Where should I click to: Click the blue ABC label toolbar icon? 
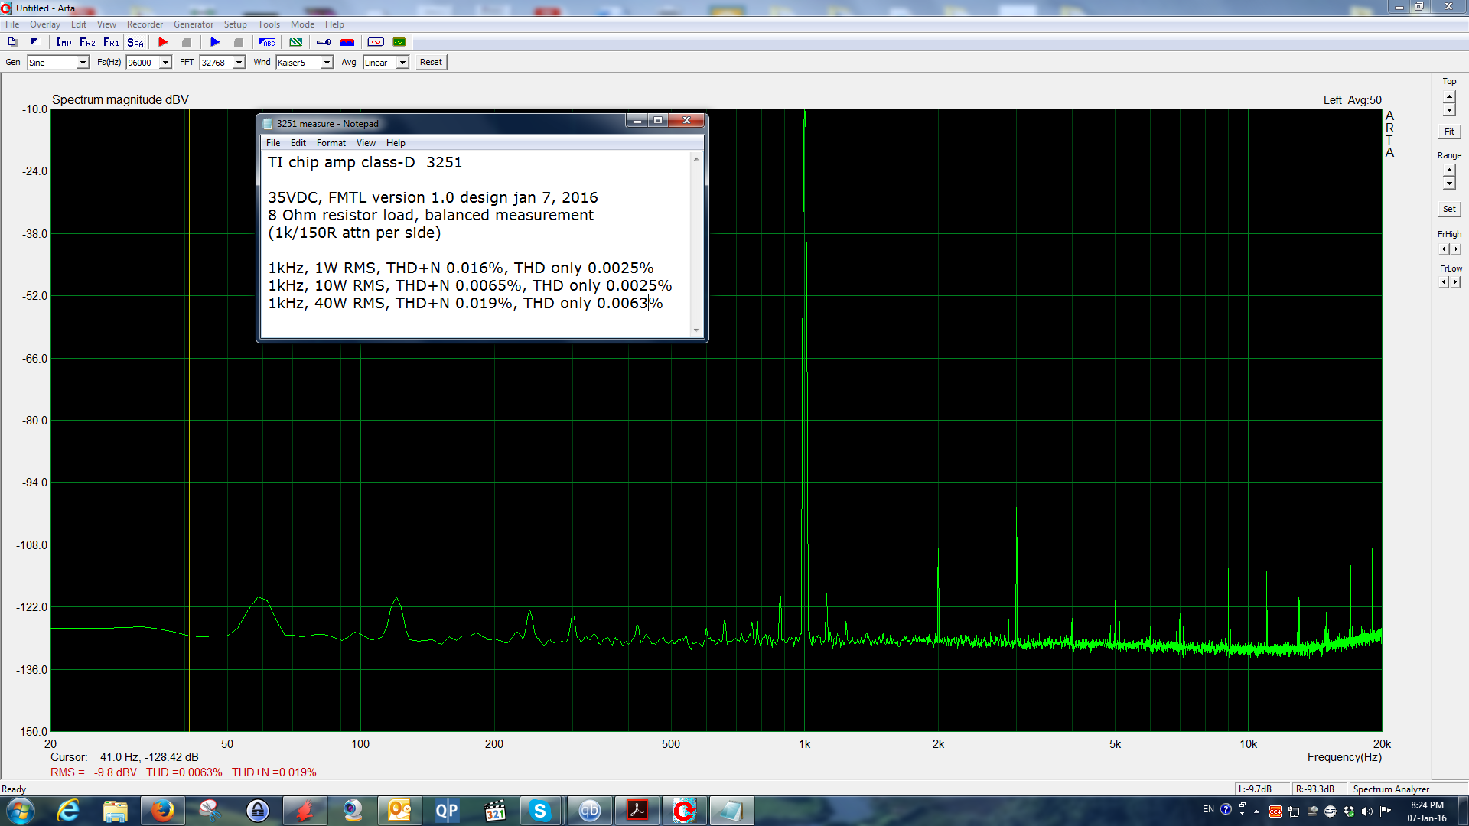pos(267,42)
